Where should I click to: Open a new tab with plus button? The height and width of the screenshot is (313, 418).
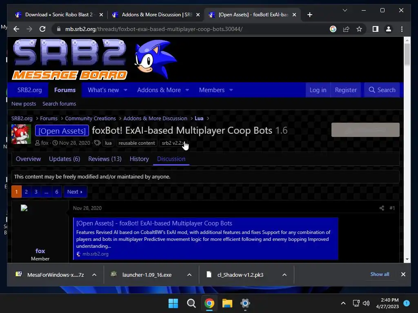coord(309,15)
